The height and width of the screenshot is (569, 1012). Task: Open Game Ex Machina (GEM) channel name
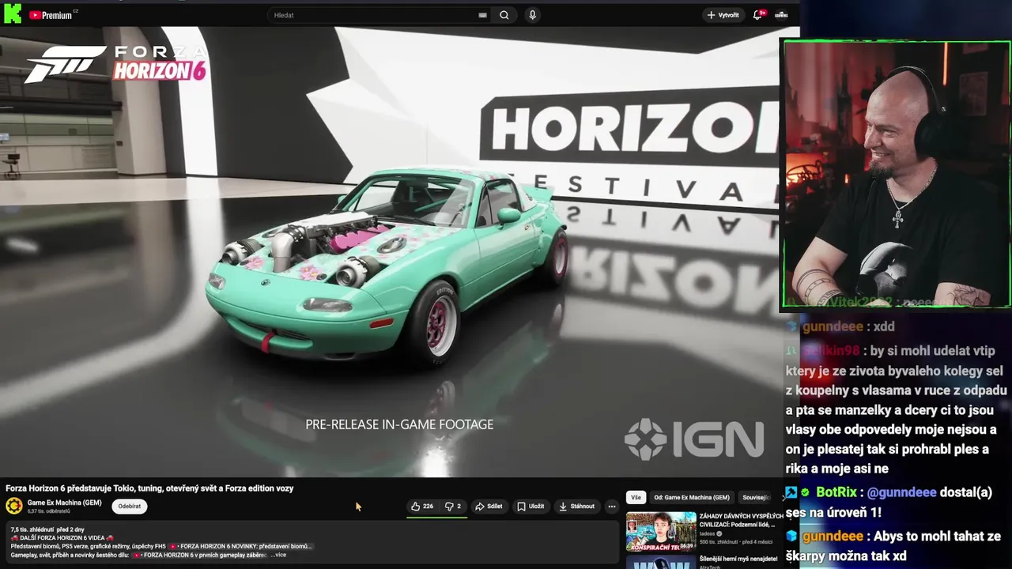65,503
